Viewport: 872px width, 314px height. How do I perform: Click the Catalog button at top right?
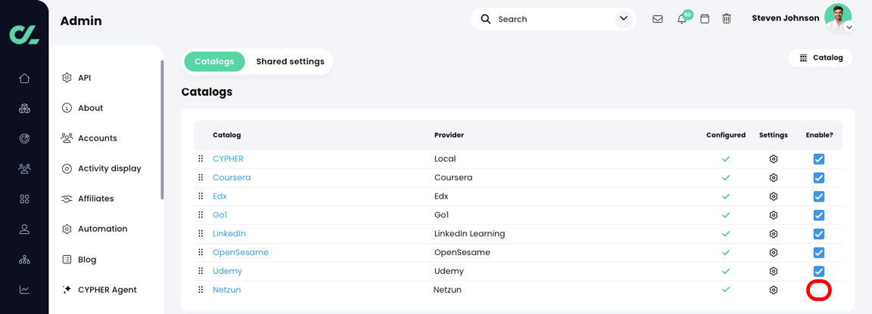point(821,58)
